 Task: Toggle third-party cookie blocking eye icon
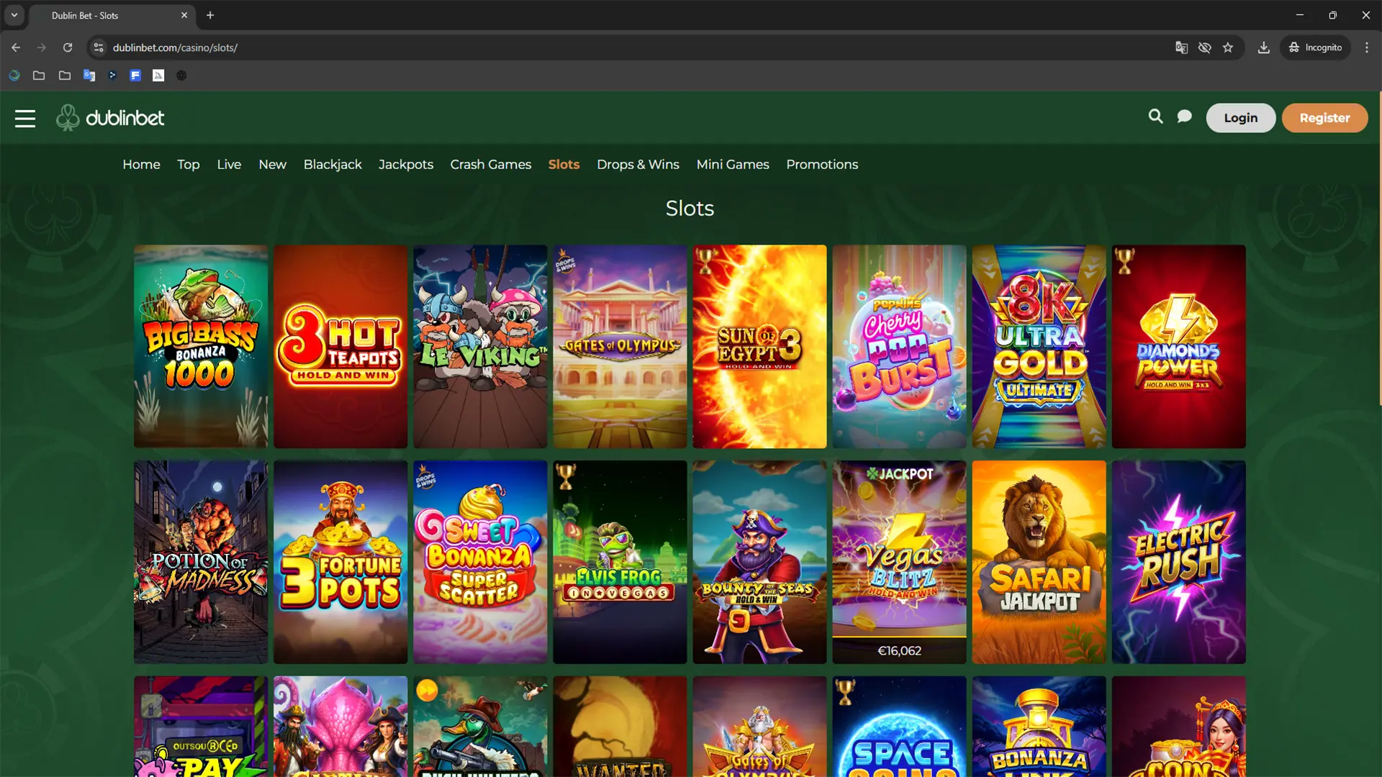[1204, 47]
